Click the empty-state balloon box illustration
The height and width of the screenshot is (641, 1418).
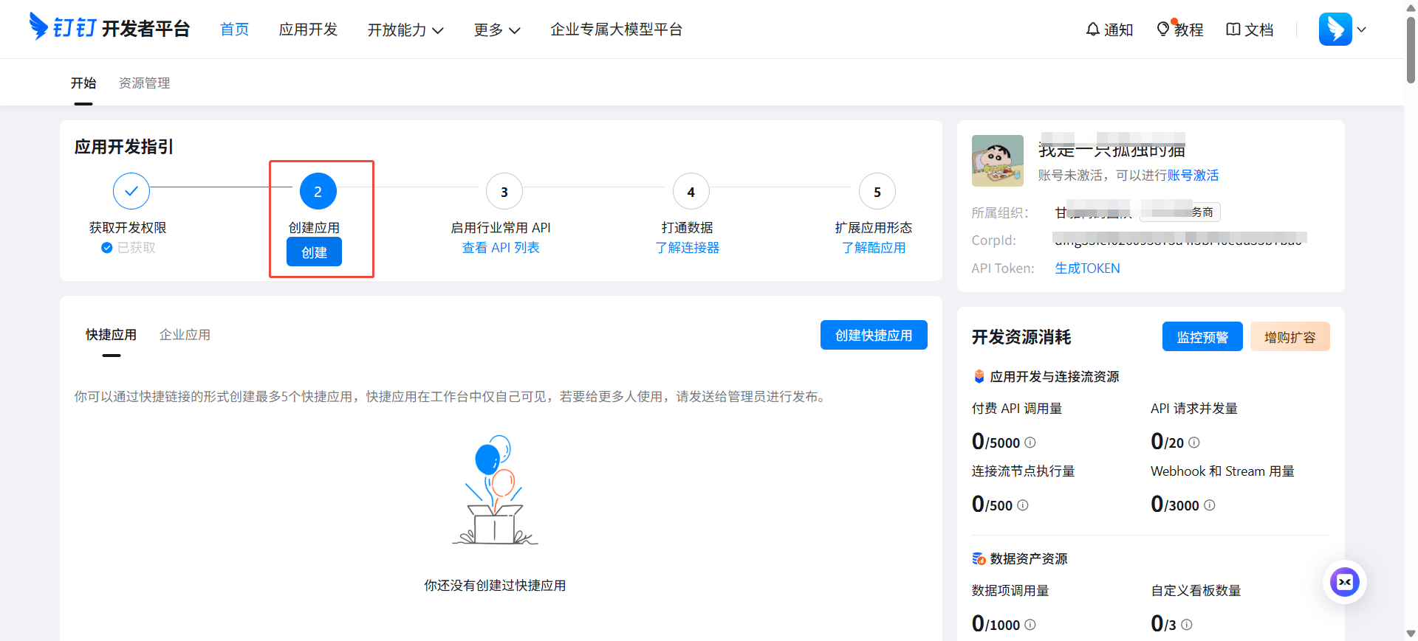[x=495, y=490]
